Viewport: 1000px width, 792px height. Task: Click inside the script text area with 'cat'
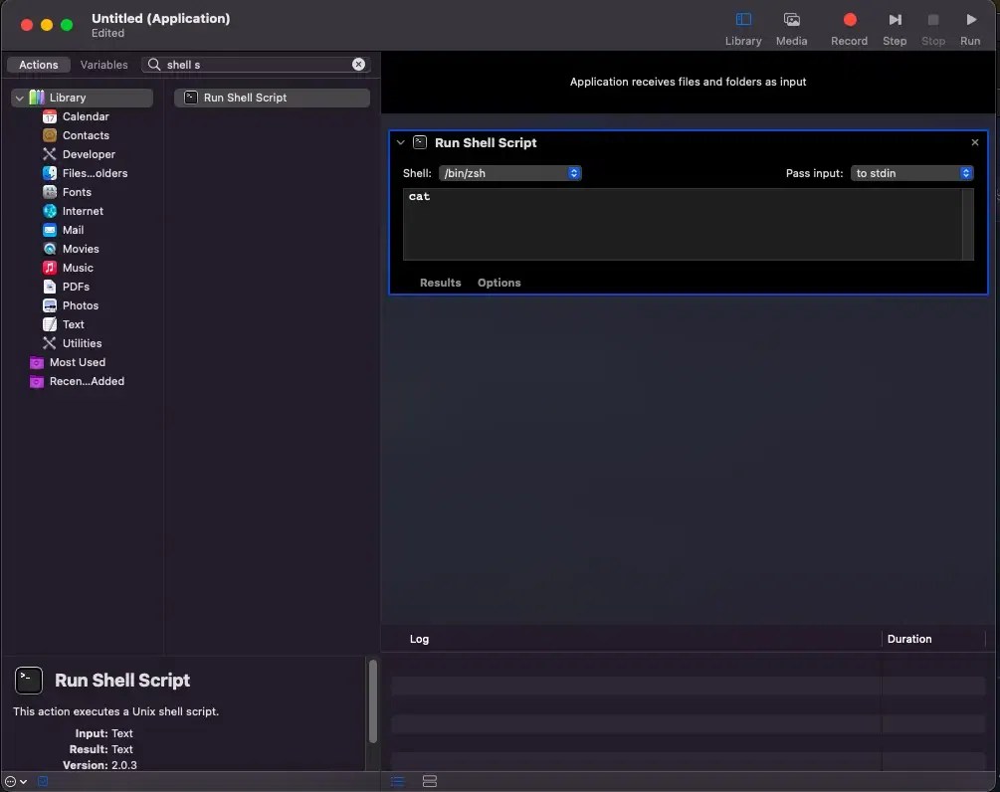(683, 224)
